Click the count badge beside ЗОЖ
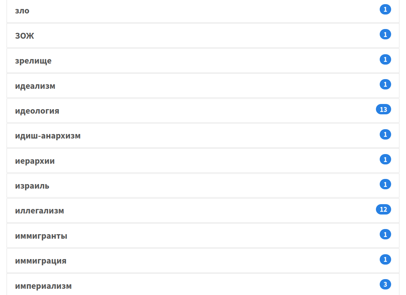 tap(385, 34)
